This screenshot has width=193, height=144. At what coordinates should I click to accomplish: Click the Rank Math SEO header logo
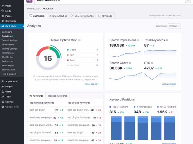pyautogui.click(x=30, y=1)
